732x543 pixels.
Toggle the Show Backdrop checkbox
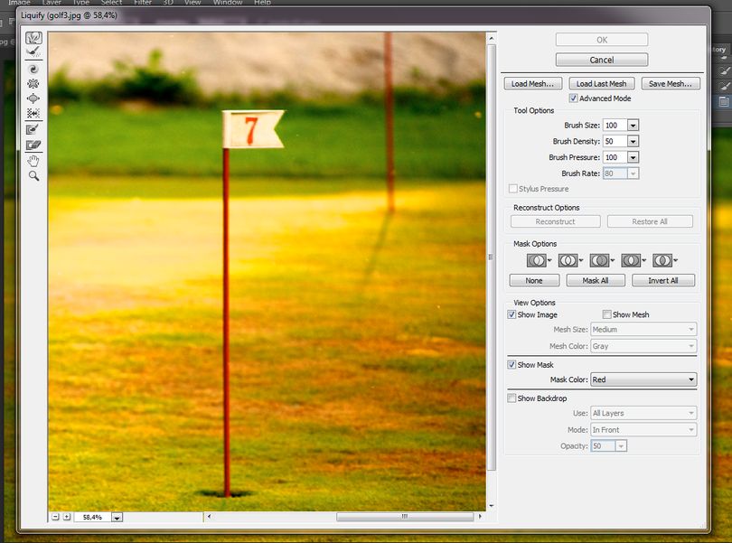[x=511, y=398]
